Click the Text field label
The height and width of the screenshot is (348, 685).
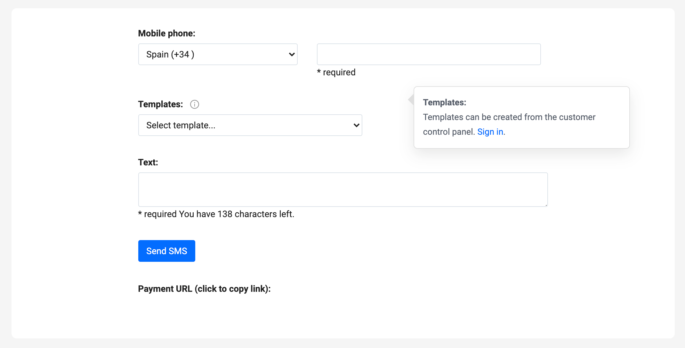pos(148,163)
